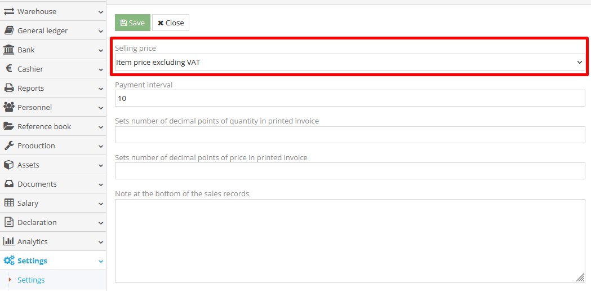The height and width of the screenshot is (291, 591).
Task: Click the Production wrench icon
Action: (x=9, y=145)
